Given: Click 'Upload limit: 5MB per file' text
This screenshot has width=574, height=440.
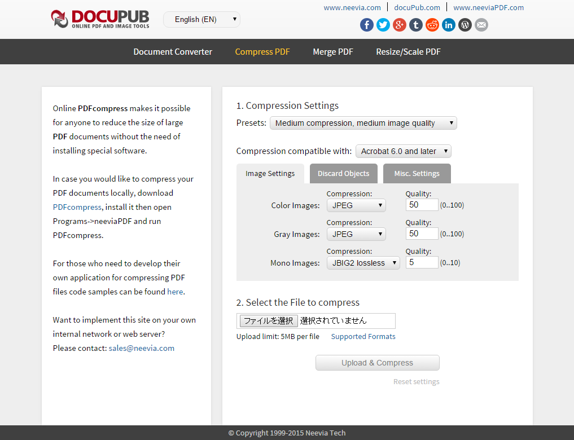Looking at the screenshot, I should pyautogui.click(x=278, y=337).
